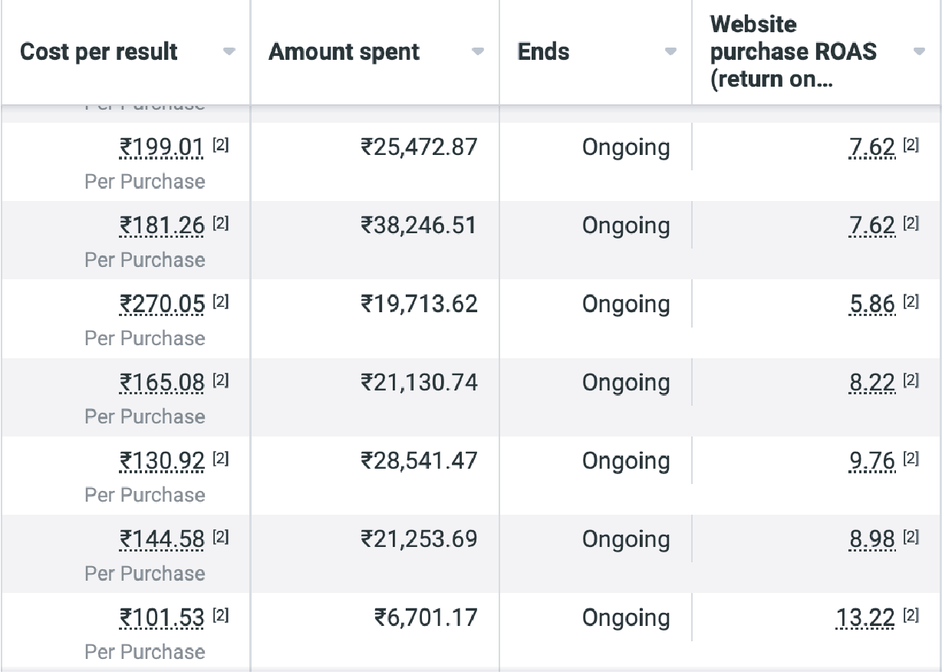
Task: Open the Amount spent column dropdown arrow
Action: click(x=478, y=52)
